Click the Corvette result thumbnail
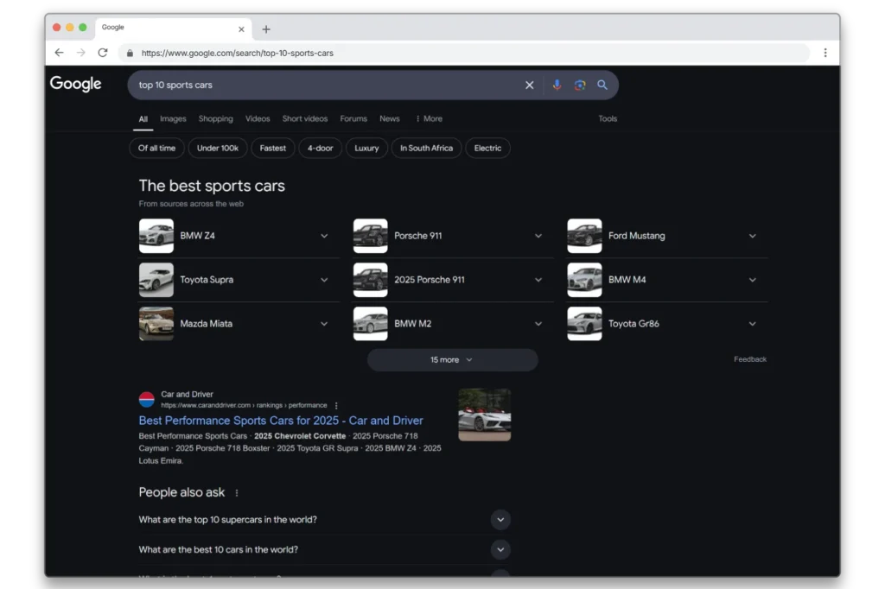 (x=484, y=415)
